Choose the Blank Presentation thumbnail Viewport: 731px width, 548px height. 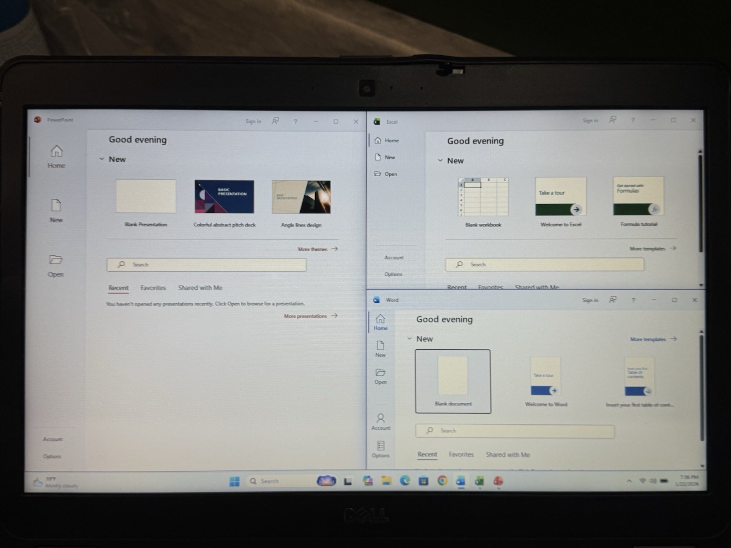point(146,196)
